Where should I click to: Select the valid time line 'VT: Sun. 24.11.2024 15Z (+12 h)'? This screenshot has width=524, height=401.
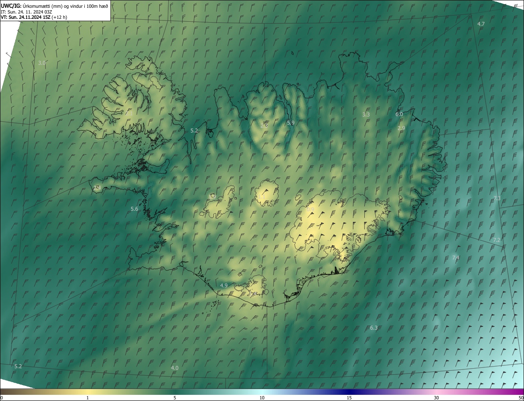pyautogui.click(x=34, y=17)
